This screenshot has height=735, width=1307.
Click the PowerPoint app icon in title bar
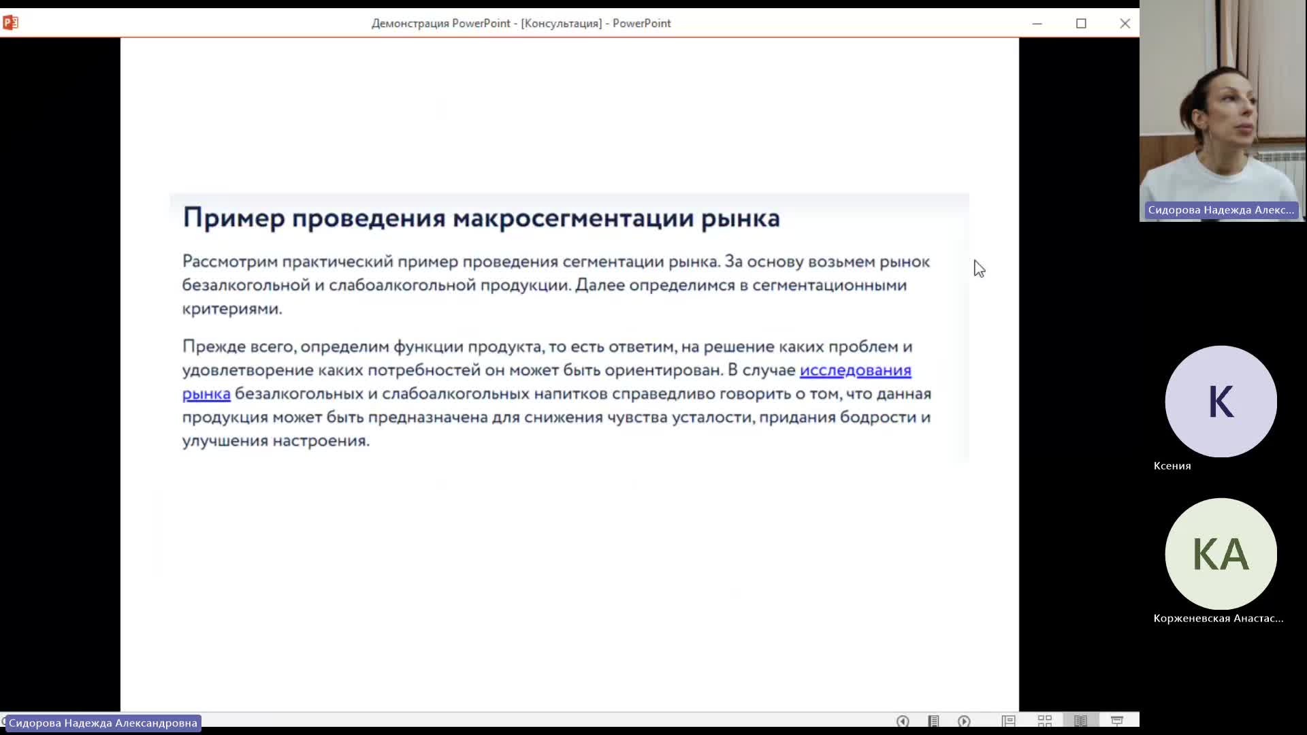coord(10,23)
